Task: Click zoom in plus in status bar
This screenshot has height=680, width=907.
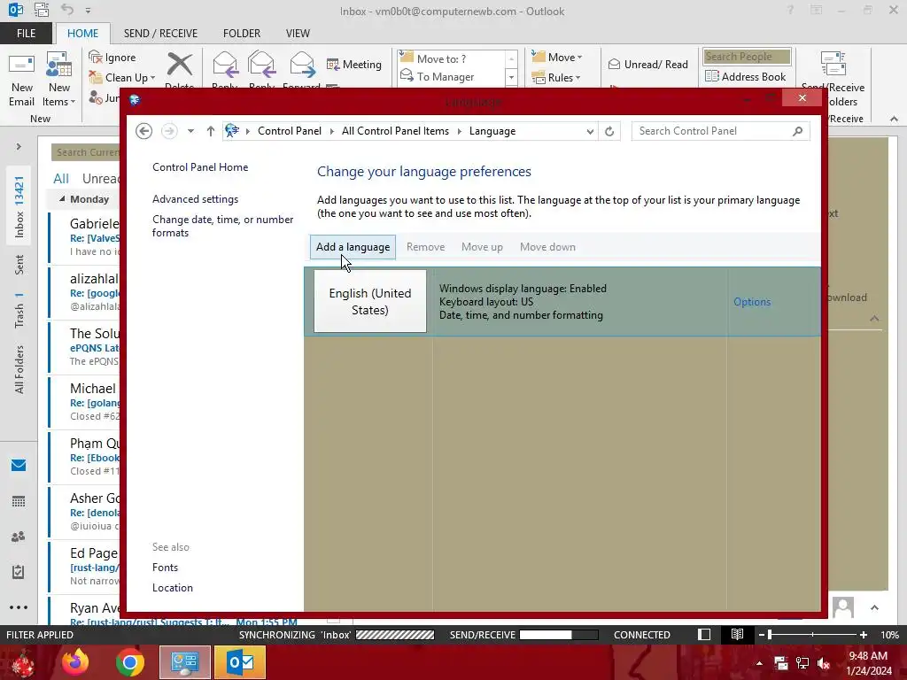Action: click(863, 635)
